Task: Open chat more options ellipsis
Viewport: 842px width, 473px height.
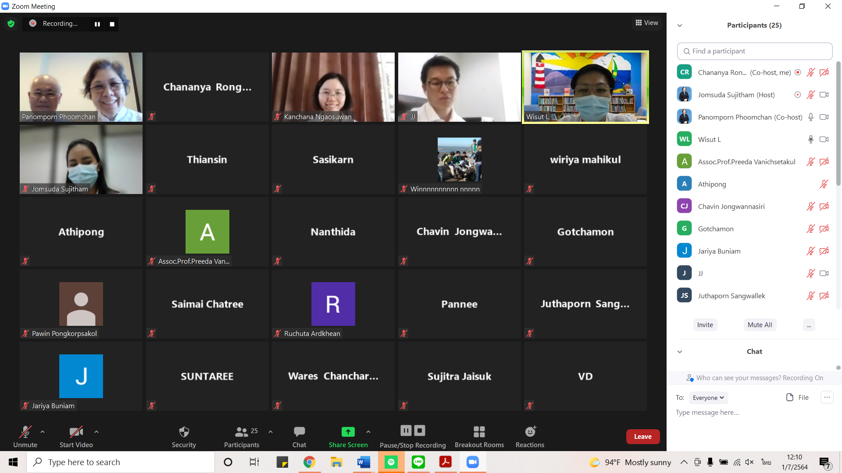Action: coord(827,398)
